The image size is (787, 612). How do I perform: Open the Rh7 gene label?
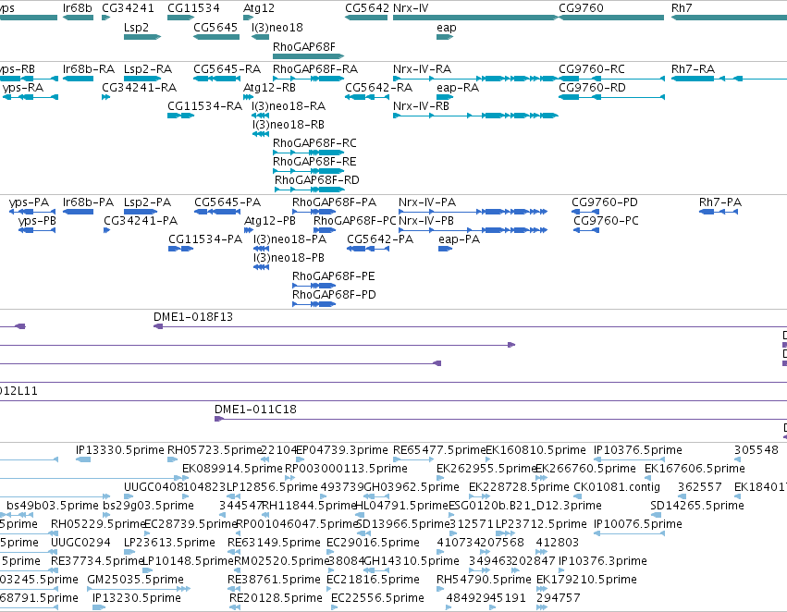[x=682, y=8]
